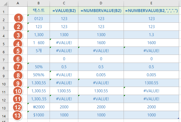
Task: Select row 7 header
Action: pos(4,59)
